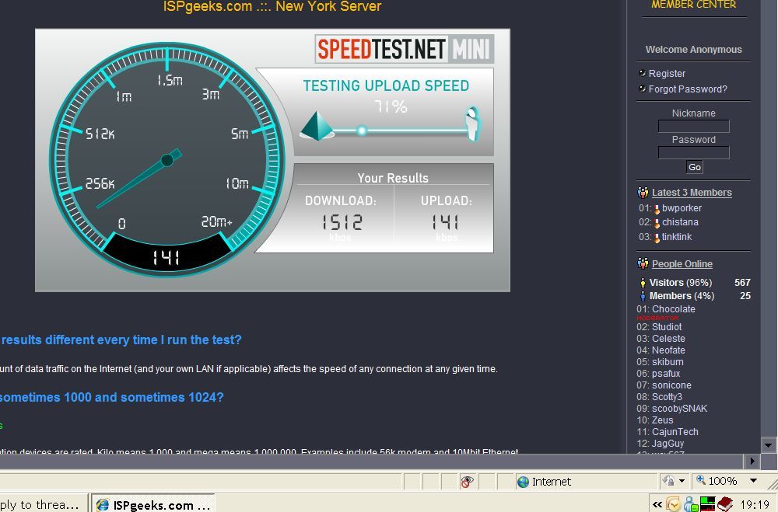This screenshot has width=778, height=512.
Task: Open the zoom level dropdown arrow beside 100%
Action: point(753,480)
